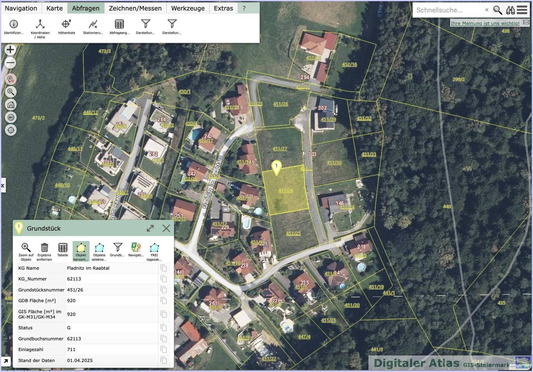The height and width of the screenshot is (372, 533).
Task: Click 'Ihre Meinung ist uns wichtig!' link
Action: point(485,23)
